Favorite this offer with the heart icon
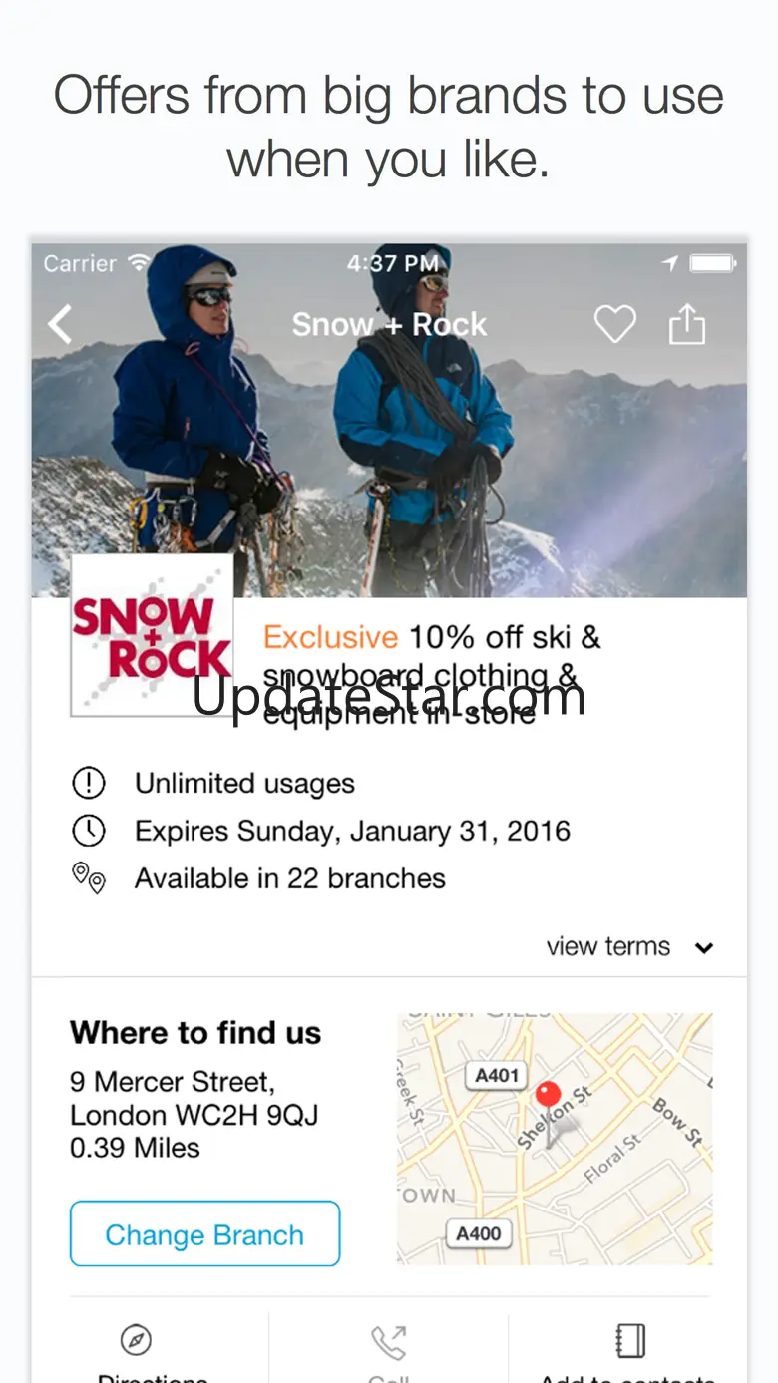Image resolution: width=778 pixels, height=1383 pixels. coord(614,324)
